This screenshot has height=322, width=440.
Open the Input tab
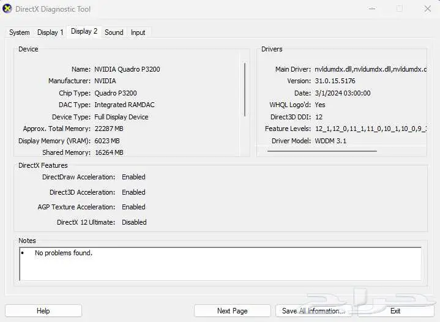click(138, 32)
